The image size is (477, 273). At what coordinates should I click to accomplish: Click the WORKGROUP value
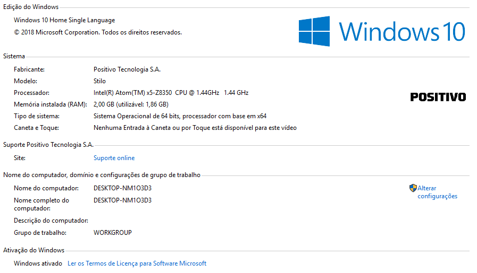[113, 233]
